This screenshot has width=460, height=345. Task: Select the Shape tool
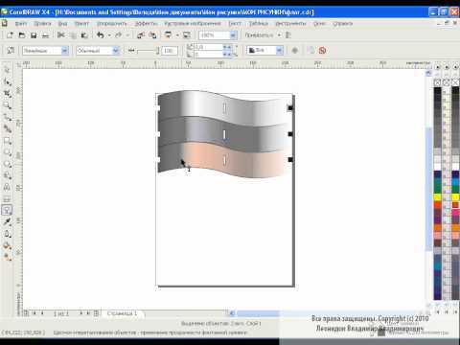point(7,81)
